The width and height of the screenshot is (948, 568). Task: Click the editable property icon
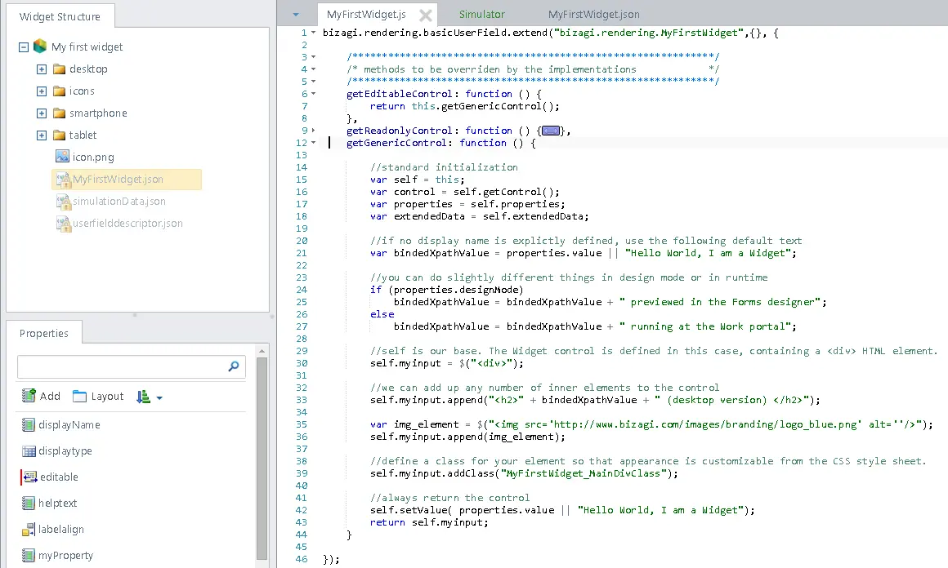coord(30,477)
